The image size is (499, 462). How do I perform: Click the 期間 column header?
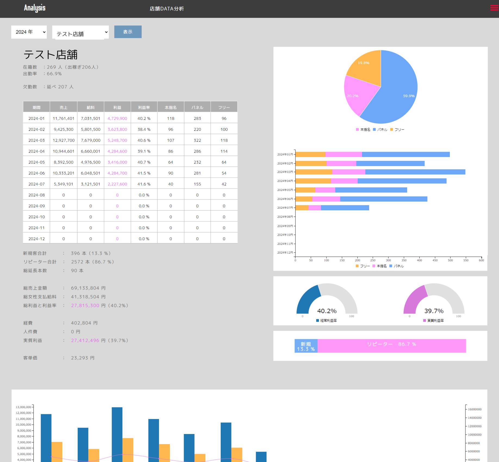point(36,107)
